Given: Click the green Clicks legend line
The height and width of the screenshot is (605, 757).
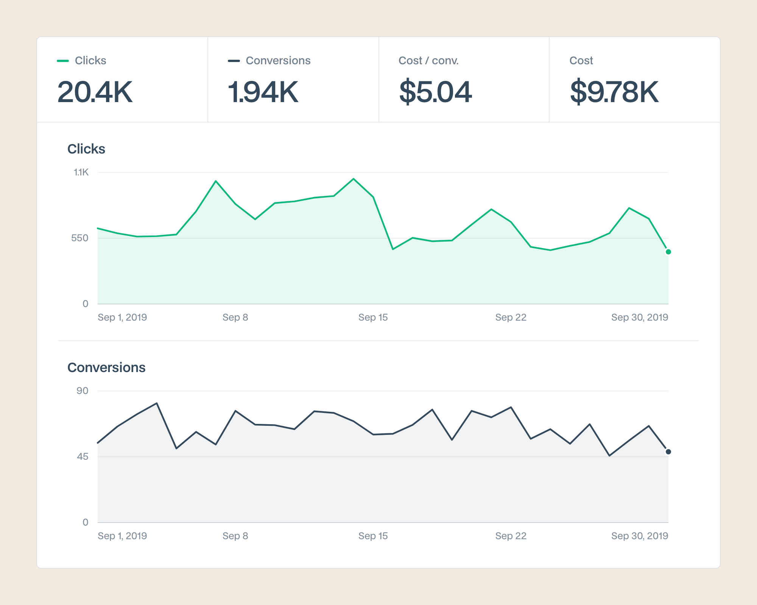Looking at the screenshot, I should click(63, 61).
